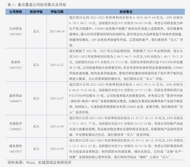Click stock code (603707)
This screenshot has width=190, height=167.
(16, 151)
